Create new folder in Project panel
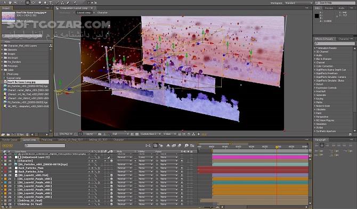Image resolution: width=357 pixels, height=209 pixels. pos(8,134)
